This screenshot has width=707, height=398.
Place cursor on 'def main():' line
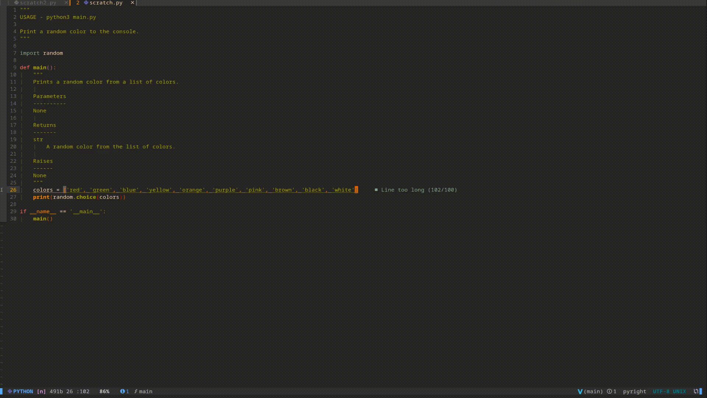38,67
